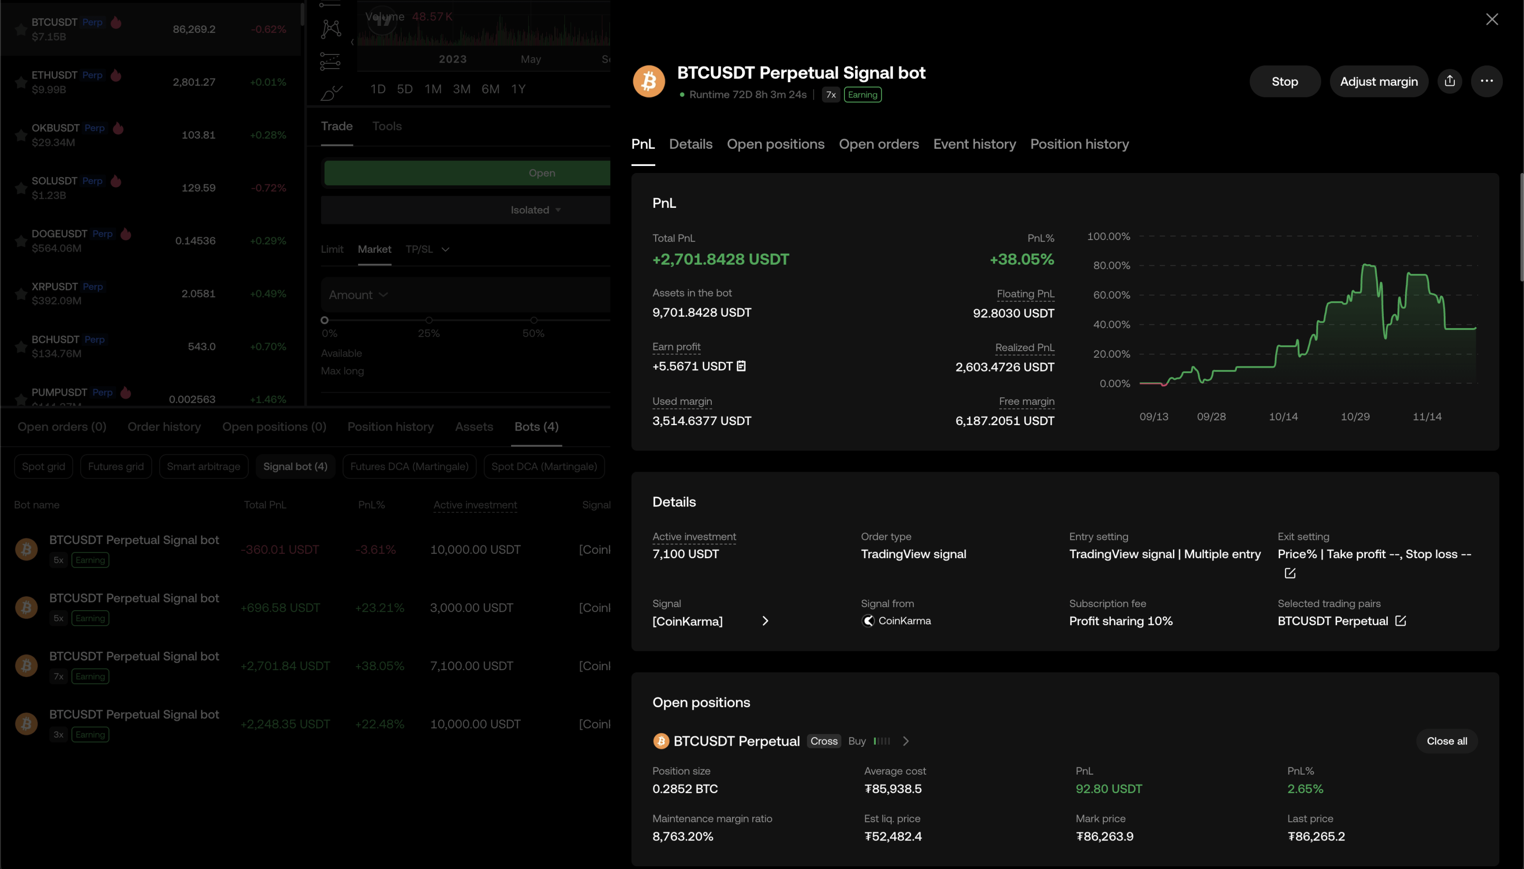Open the Futures grid bots filter tab
The image size is (1524, 869).
click(116, 466)
